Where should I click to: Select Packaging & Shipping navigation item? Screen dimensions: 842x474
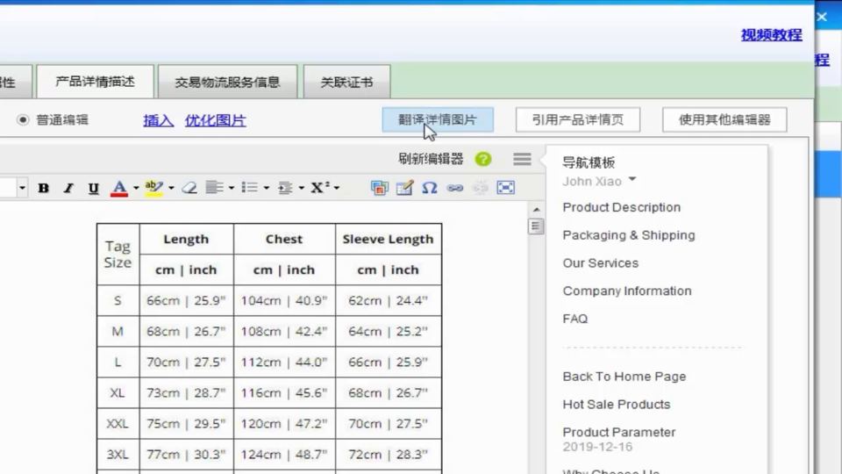click(x=629, y=235)
